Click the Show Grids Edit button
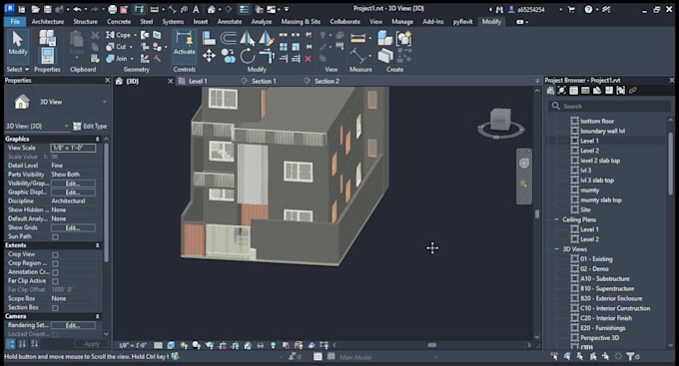Screen dimensions: 679x366 point(73,227)
